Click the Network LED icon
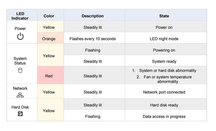Viewport: 216px width, 131px height. 20,95
